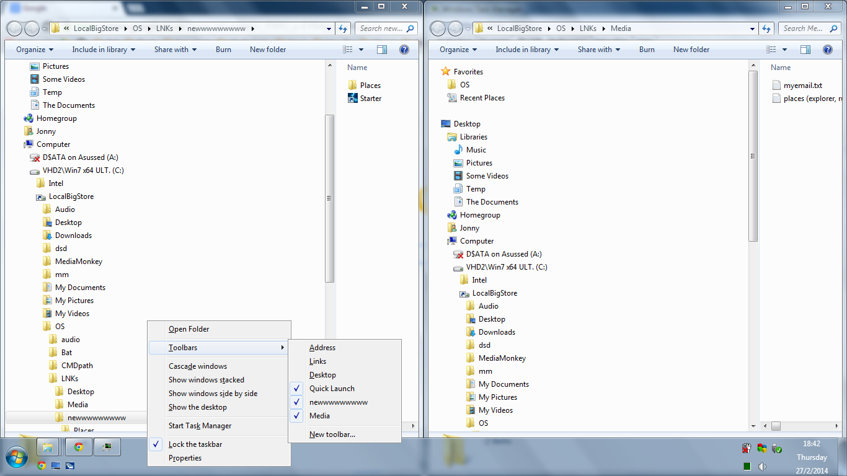Screen dimensions: 847x476
Task: Toggle preview pane icon in right Explorer window
Action: [x=805, y=50]
